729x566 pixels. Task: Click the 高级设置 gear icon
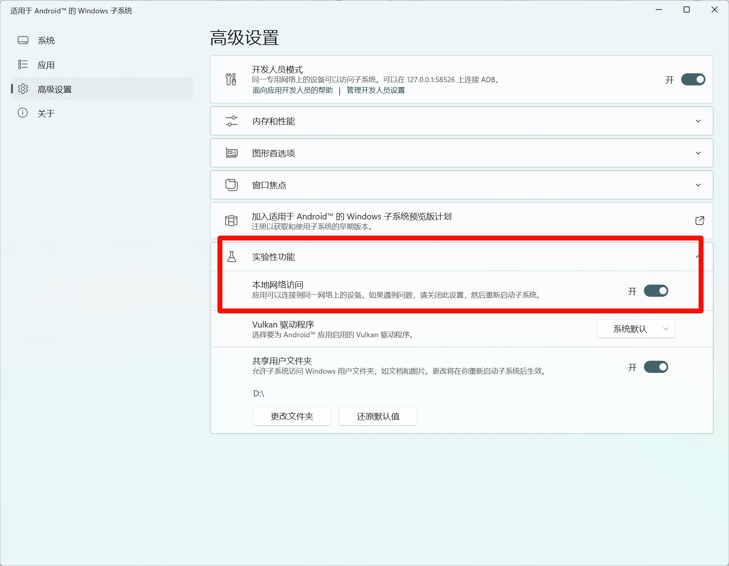pos(23,89)
